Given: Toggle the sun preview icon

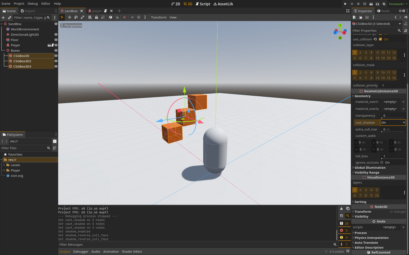Looking at the screenshot, I should point(132,17).
